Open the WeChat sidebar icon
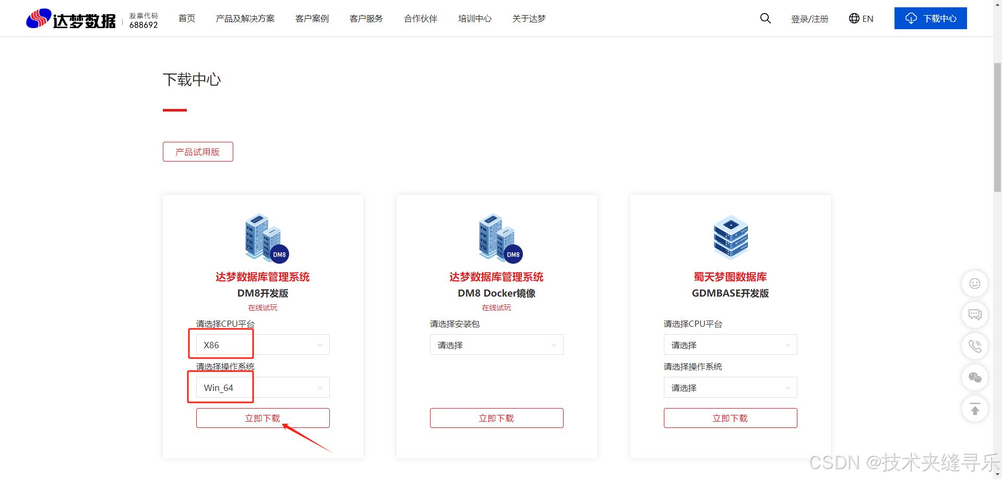The width and height of the screenshot is (1002, 479). [x=974, y=377]
